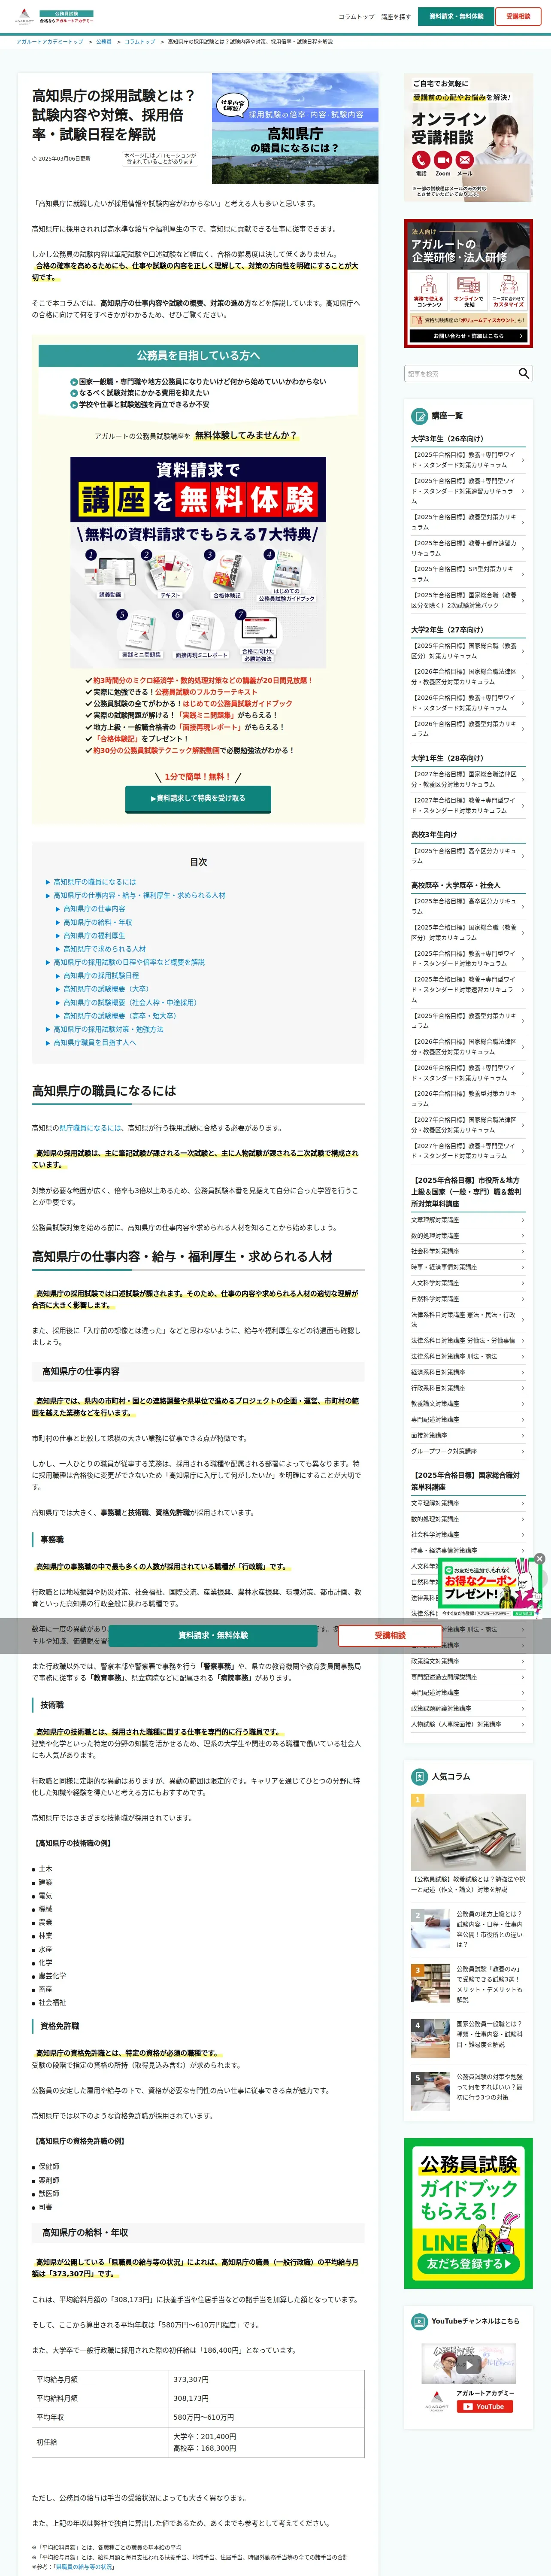Click the メール envelope icon
Screen dimensions: 551x2576
click(465, 160)
